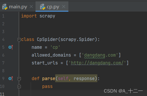Click the 'import' keyword on line 1

click(x=29, y=16)
